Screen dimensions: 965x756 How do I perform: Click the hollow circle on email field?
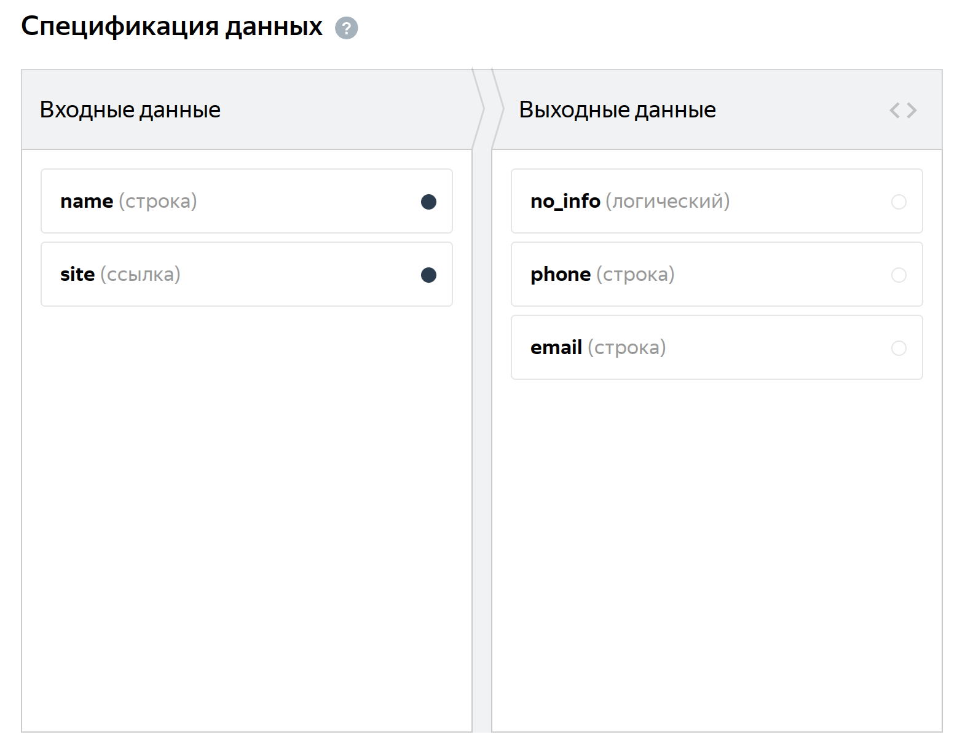point(899,348)
